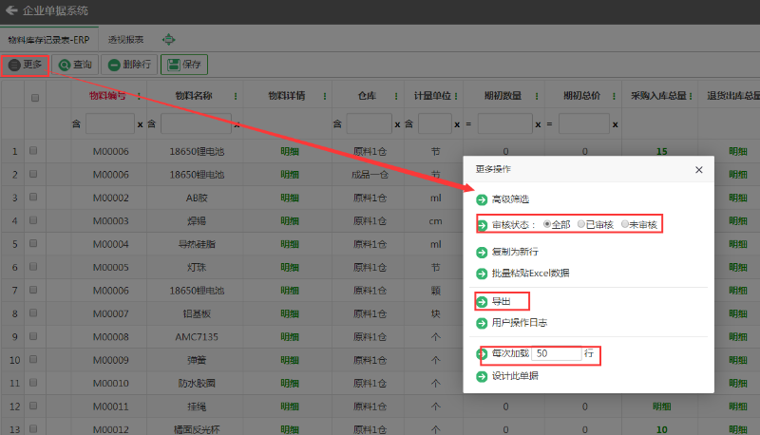
Task: Click the 物料编号 filter input
Action: pos(110,124)
